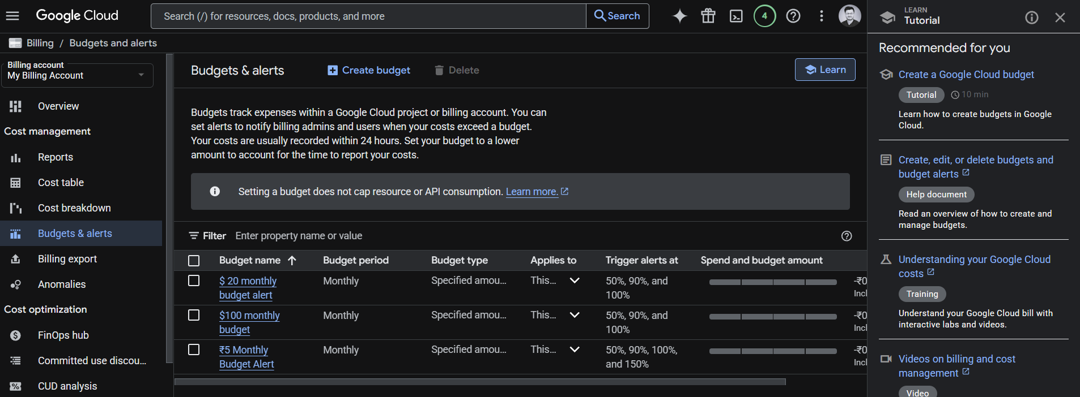Open notifications badge showing 4
Screen dimensions: 1080x397
(764, 16)
